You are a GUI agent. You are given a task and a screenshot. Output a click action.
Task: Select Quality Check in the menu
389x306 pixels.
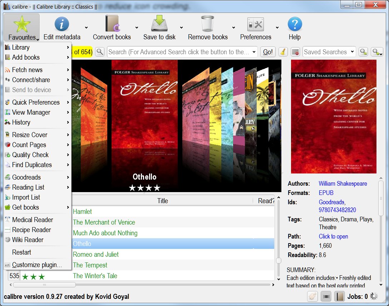(x=38, y=155)
